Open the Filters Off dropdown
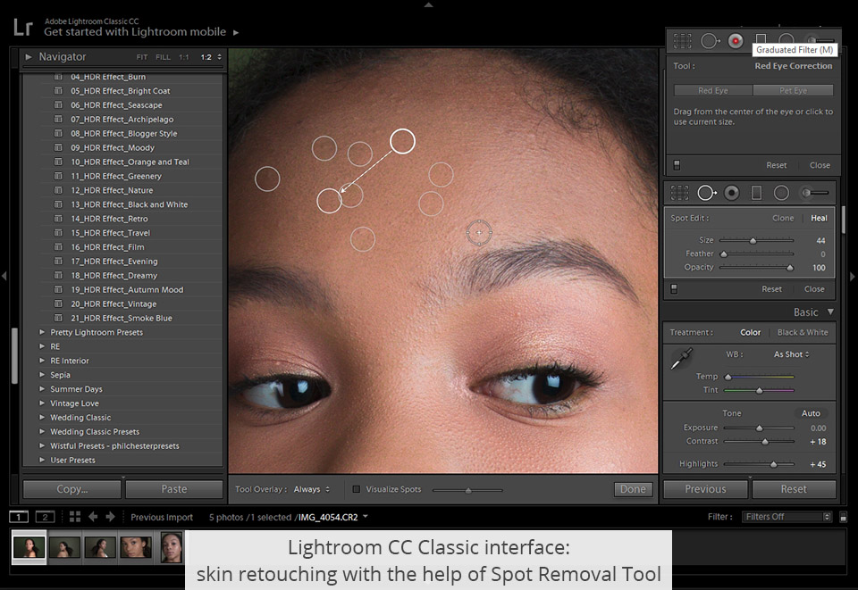The height and width of the screenshot is (590, 858). point(785,516)
